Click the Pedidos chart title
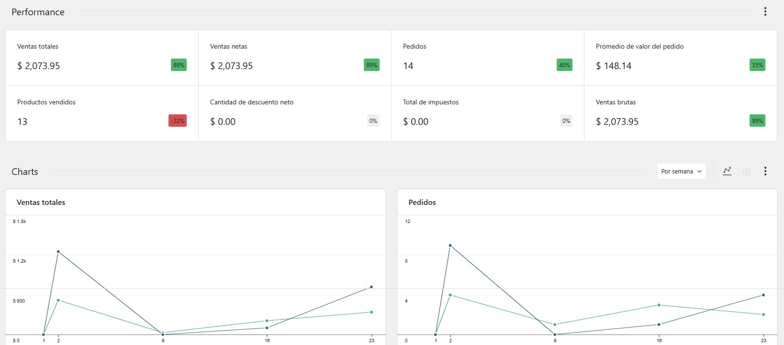 (x=422, y=203)
